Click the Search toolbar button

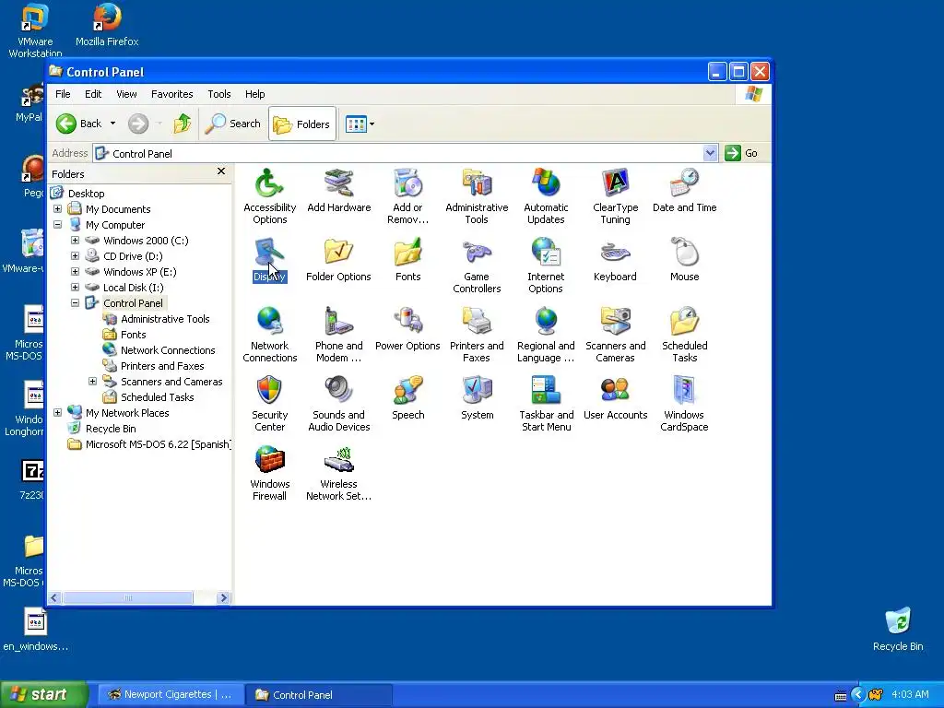click(x=233, y=124)
